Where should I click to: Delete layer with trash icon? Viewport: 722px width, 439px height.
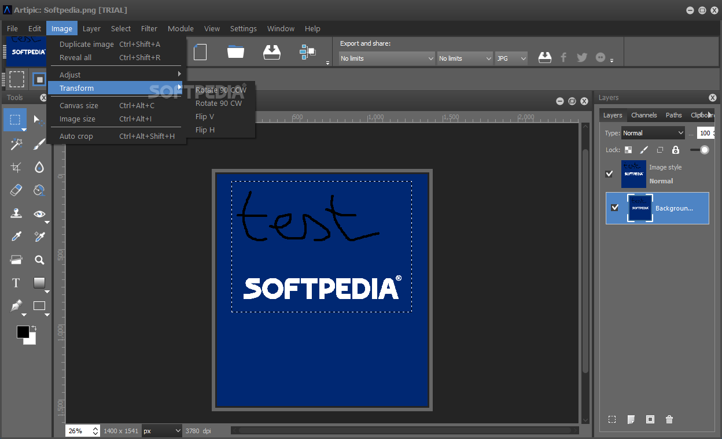[x=669, y=419]
